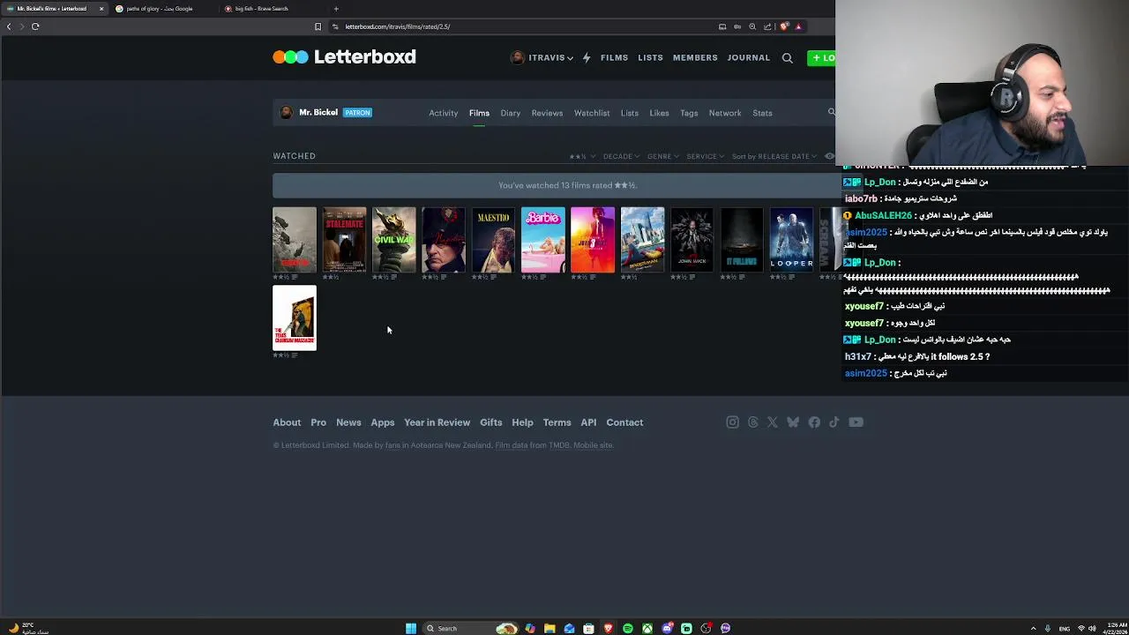Open the Apps footer link
The height and width of the screenshot is (635, 1129).
tap(383, 422)
